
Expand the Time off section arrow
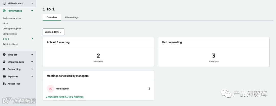(32, 55)
